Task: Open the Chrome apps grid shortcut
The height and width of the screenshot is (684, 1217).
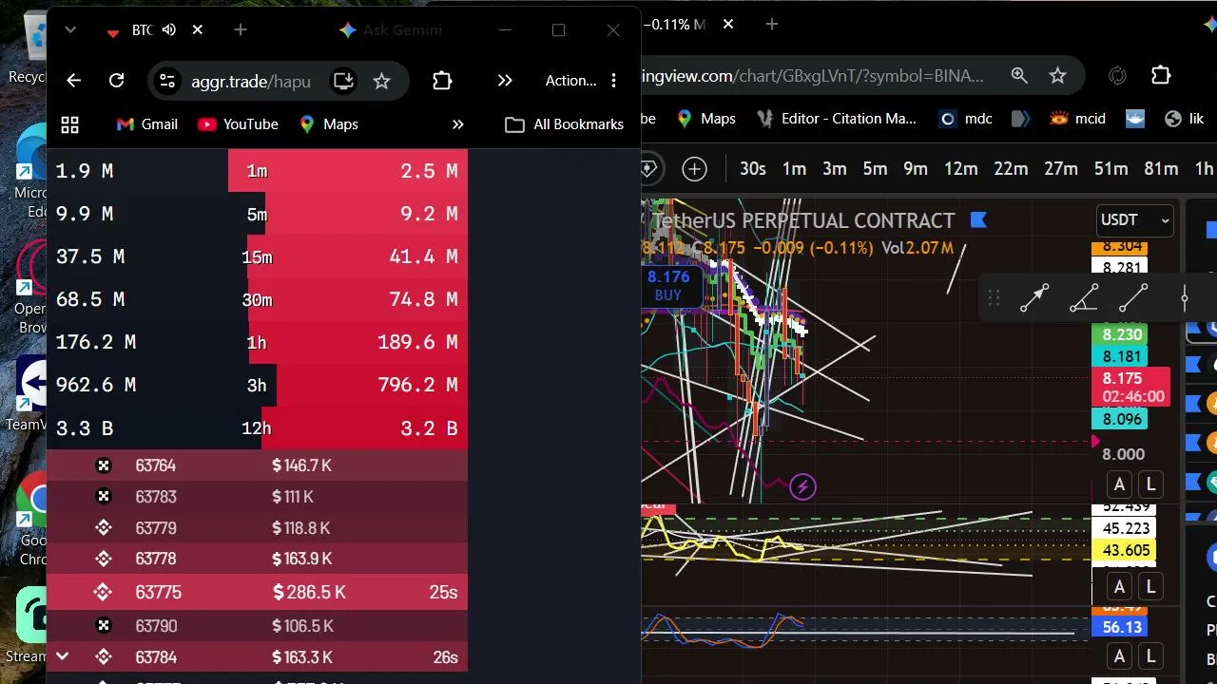Action: [x=69, y=124]
